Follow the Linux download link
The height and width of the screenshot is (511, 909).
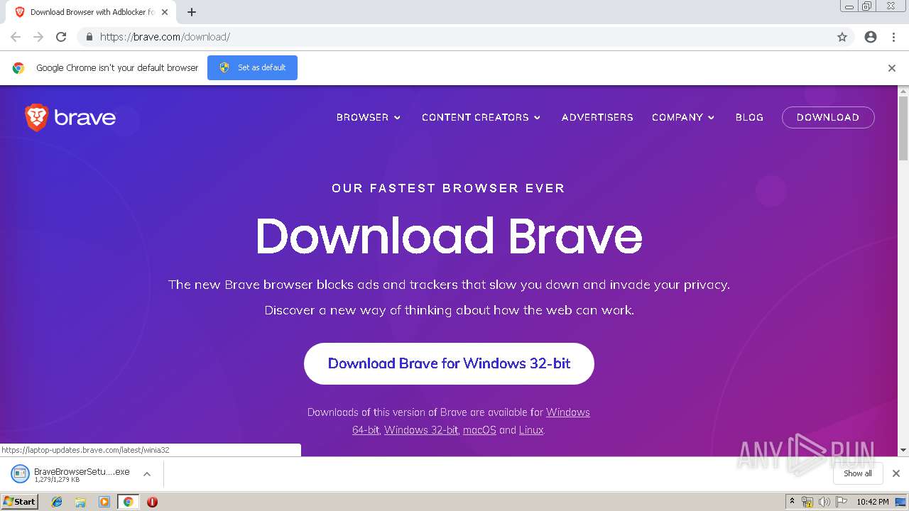pos(531,430)
